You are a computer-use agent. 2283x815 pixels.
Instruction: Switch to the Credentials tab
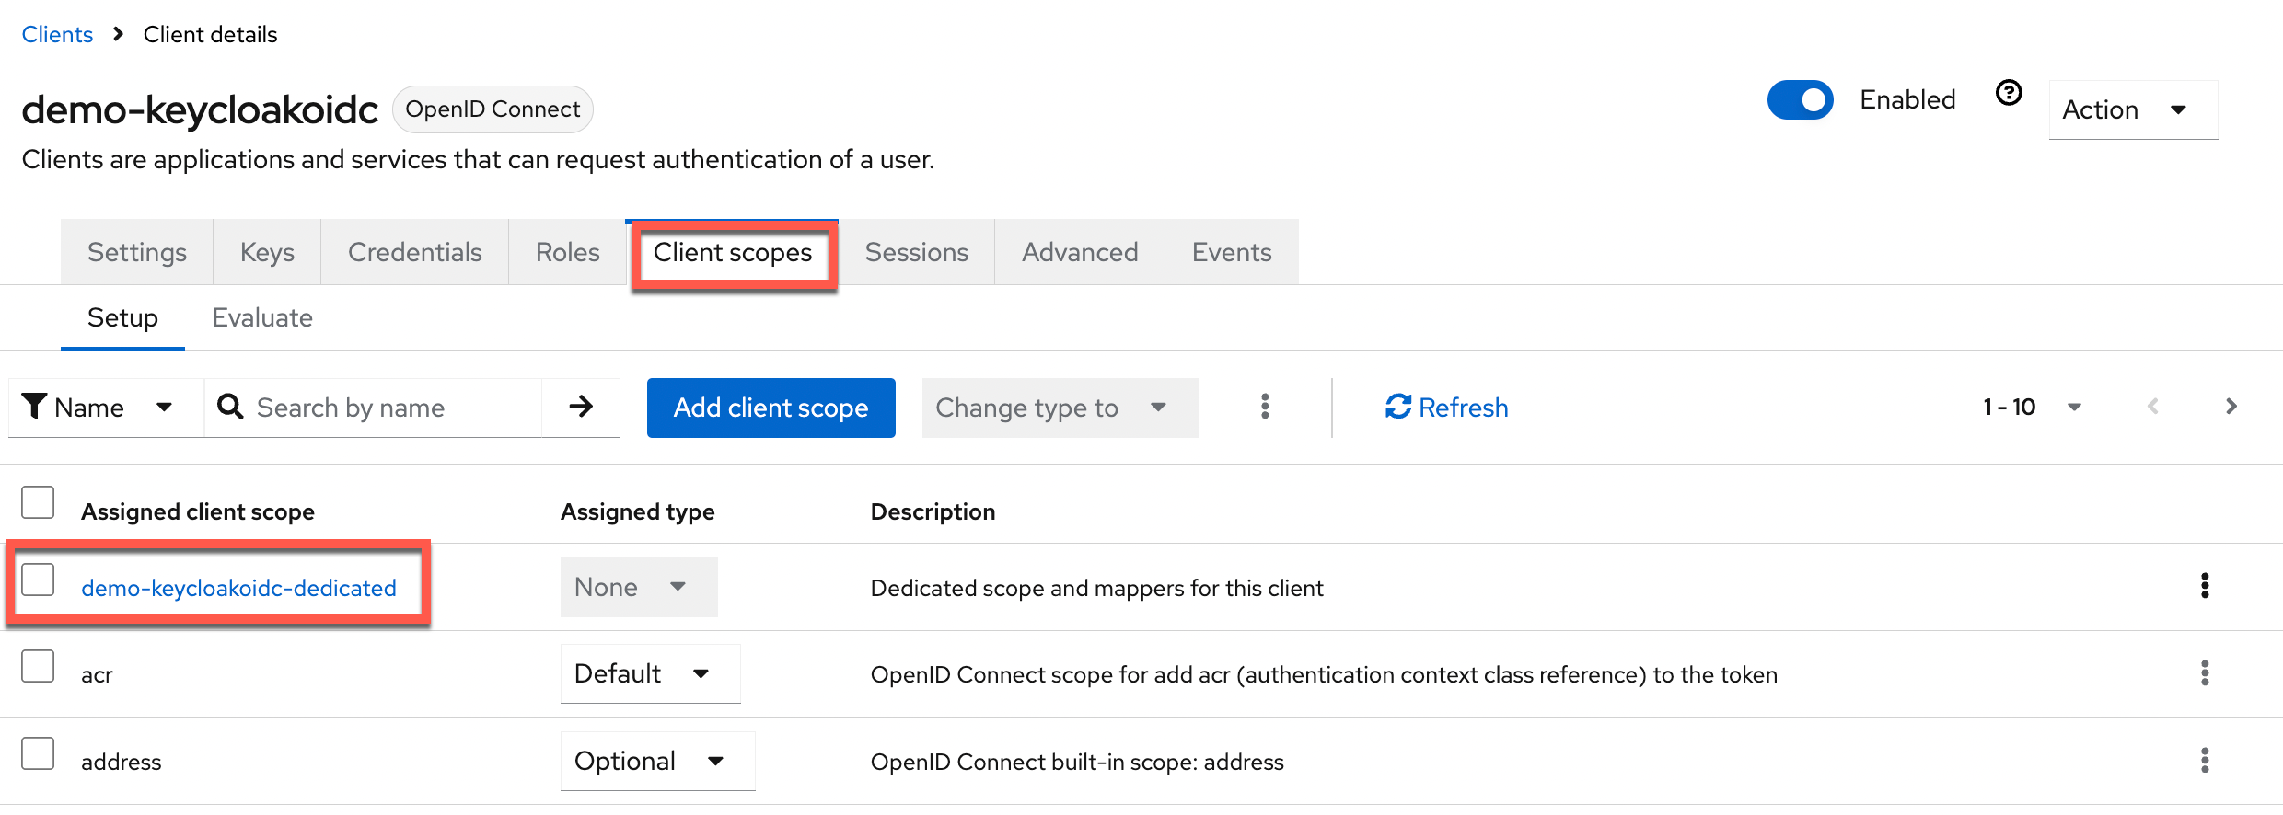point(414,252)
